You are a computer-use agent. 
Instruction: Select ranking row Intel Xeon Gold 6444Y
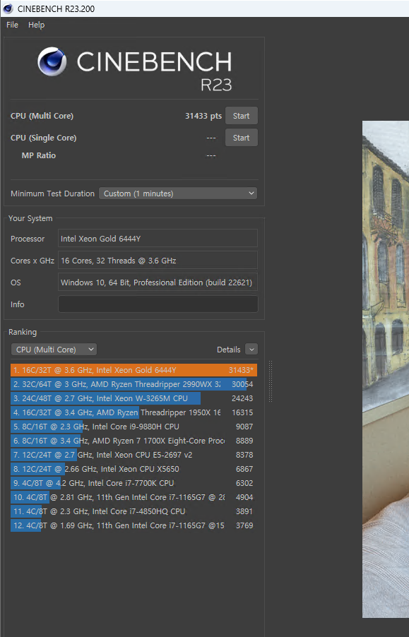[x=134, y=370]
